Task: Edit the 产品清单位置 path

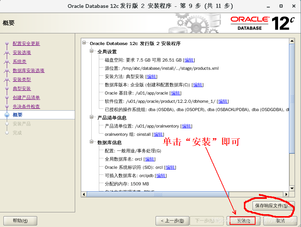Action: coord(186,126)
